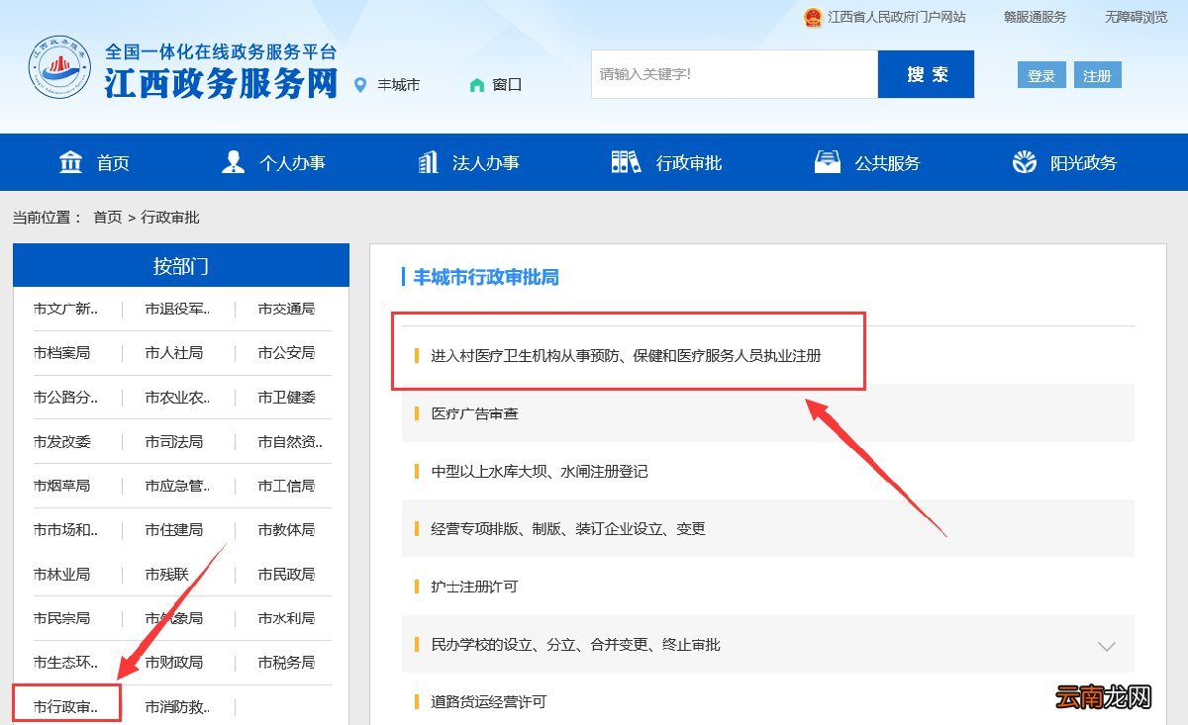Select department 市林业局
1188x725 pixels.
coord(61,575)
